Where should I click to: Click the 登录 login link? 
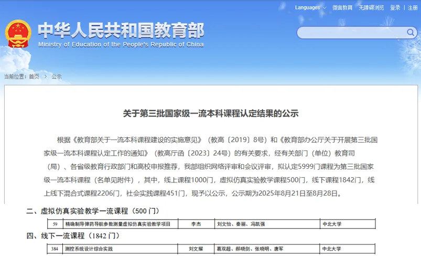pyautogui.click(x=395, y=7)
